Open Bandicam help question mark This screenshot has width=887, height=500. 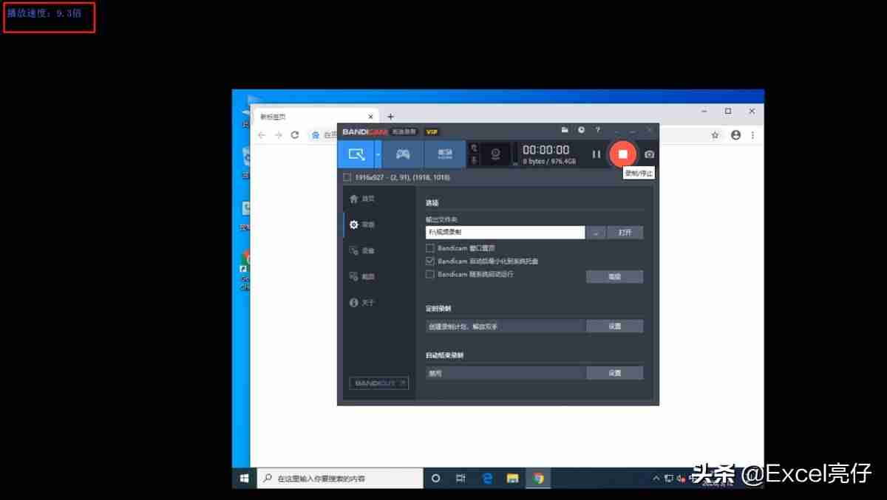(x=598, y=130)
